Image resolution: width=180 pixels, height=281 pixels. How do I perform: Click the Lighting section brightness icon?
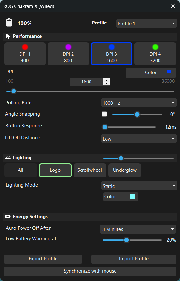click(x=8, y=158)
